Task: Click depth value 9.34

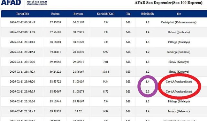Action: (106, 82)
